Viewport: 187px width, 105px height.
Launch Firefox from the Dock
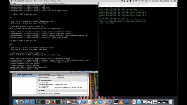point(53,102)
